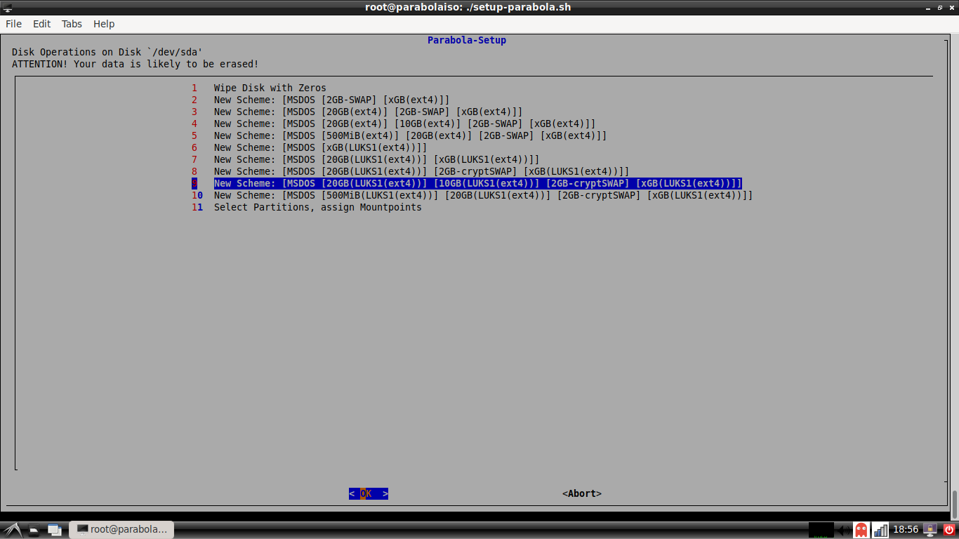
Task: Open the LXDE start menu icon
Action: click(x=11, y=529)
